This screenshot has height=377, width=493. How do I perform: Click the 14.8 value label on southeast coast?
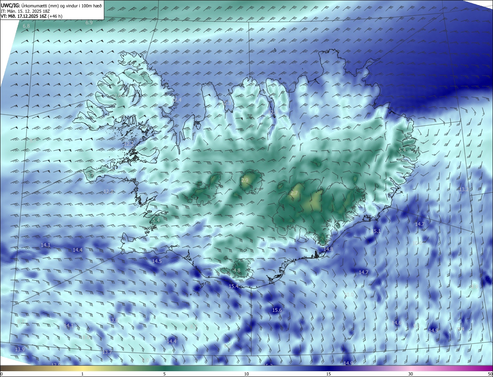328,249
